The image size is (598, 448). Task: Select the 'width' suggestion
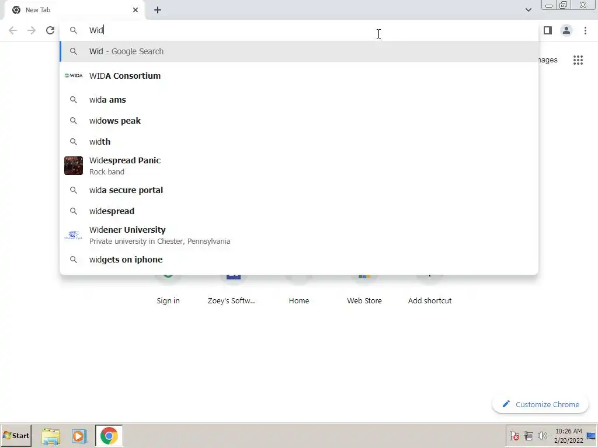pyautogui.click(x=299, y=142)
